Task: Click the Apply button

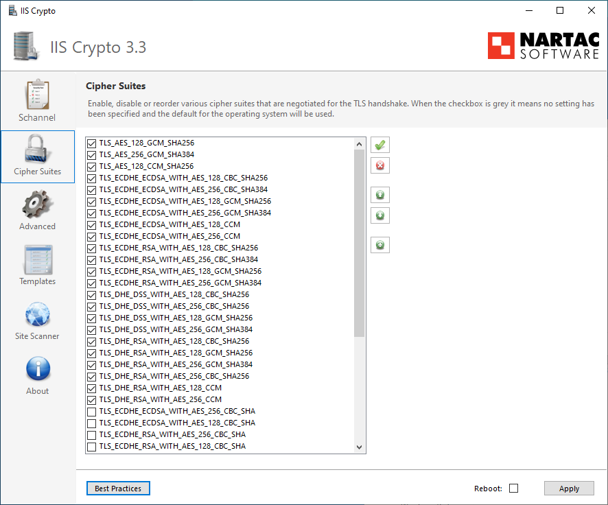Action: pyautogui.click(x=569, y=489)
